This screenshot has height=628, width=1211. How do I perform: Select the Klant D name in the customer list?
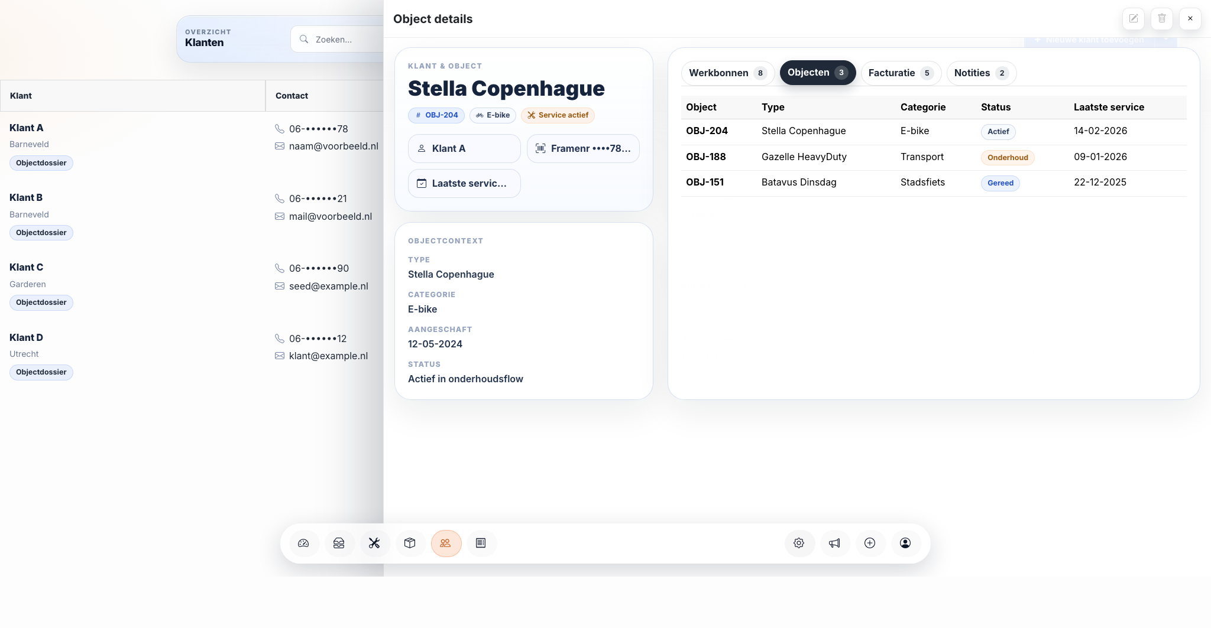pos(26,337)
